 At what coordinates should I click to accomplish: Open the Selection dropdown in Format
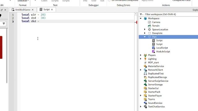point(23,1)
